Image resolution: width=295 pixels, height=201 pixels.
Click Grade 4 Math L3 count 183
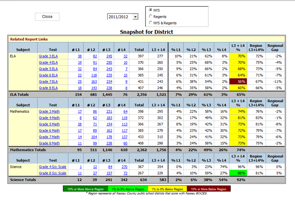109,118
